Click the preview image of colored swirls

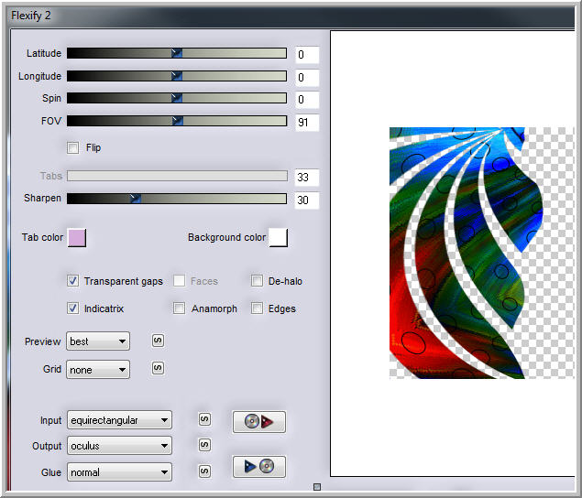click(482, 253)
